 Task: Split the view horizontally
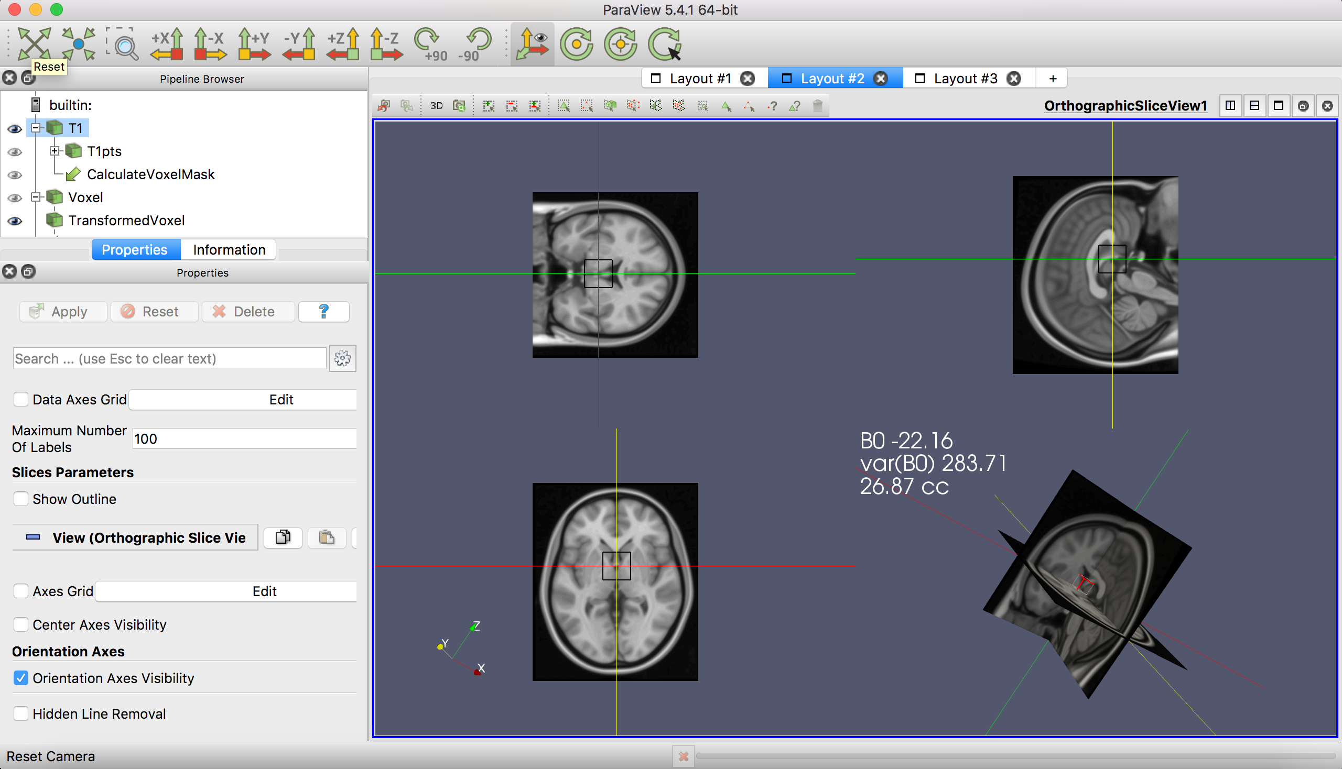click(x=1230, y=106)
